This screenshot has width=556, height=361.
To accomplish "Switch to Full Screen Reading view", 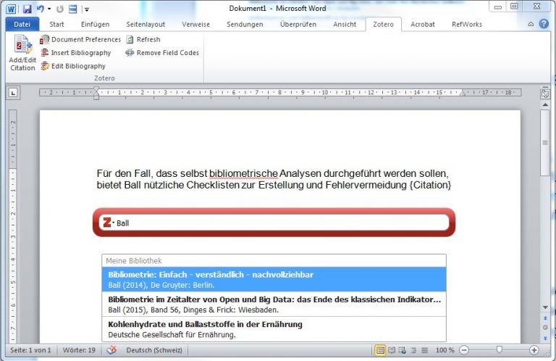I will pyautogui.click(x=392, y=350).
